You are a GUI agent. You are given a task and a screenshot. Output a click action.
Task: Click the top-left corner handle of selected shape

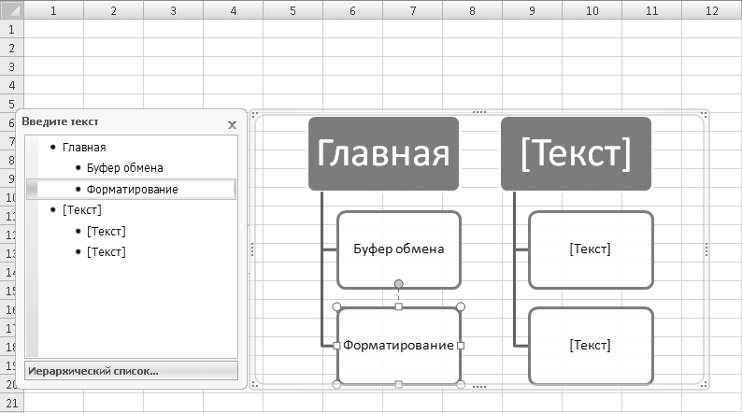click(337, 306)
